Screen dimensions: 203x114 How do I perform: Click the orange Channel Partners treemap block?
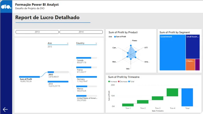point(190,65)
